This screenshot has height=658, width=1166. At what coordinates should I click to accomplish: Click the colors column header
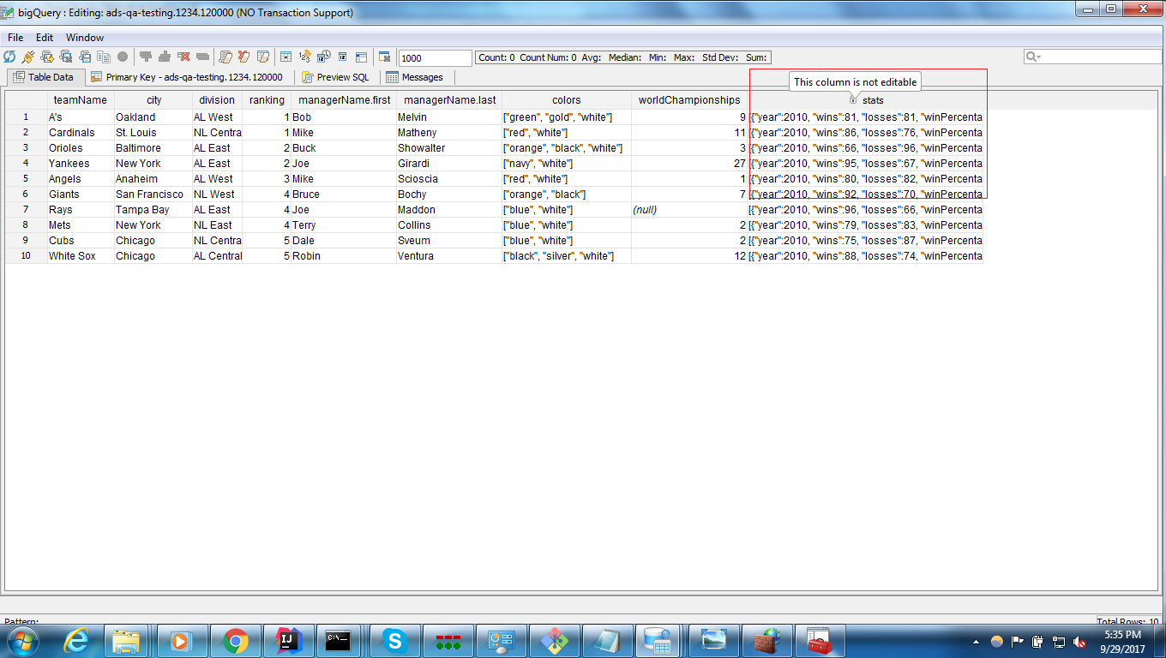[x=567, y=100]
